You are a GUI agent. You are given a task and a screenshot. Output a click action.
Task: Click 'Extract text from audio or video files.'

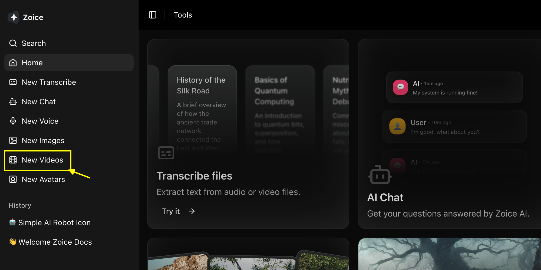pyautogui.click(x=228, y=192)
